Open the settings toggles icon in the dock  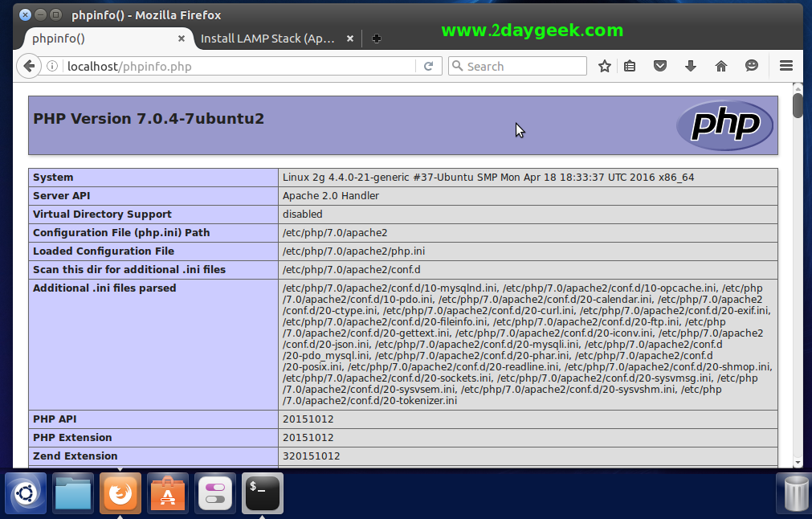tap(215, 493)
